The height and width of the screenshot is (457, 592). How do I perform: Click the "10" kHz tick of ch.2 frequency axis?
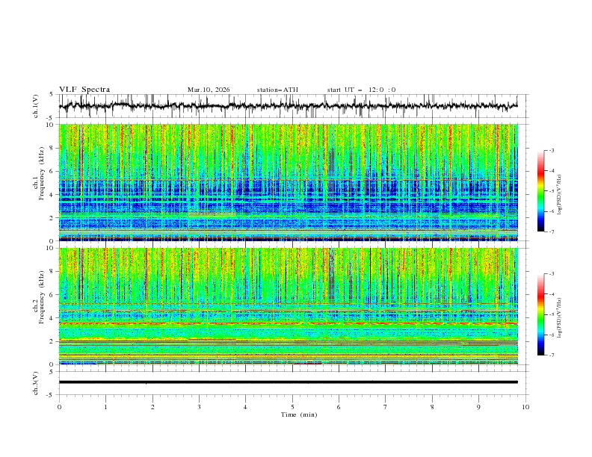[51, 248]
